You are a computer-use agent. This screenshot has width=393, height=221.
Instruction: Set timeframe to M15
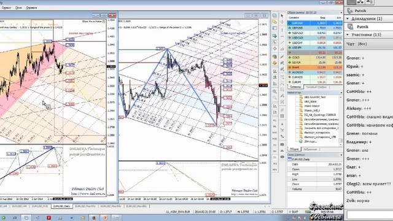tap(274, 133)
